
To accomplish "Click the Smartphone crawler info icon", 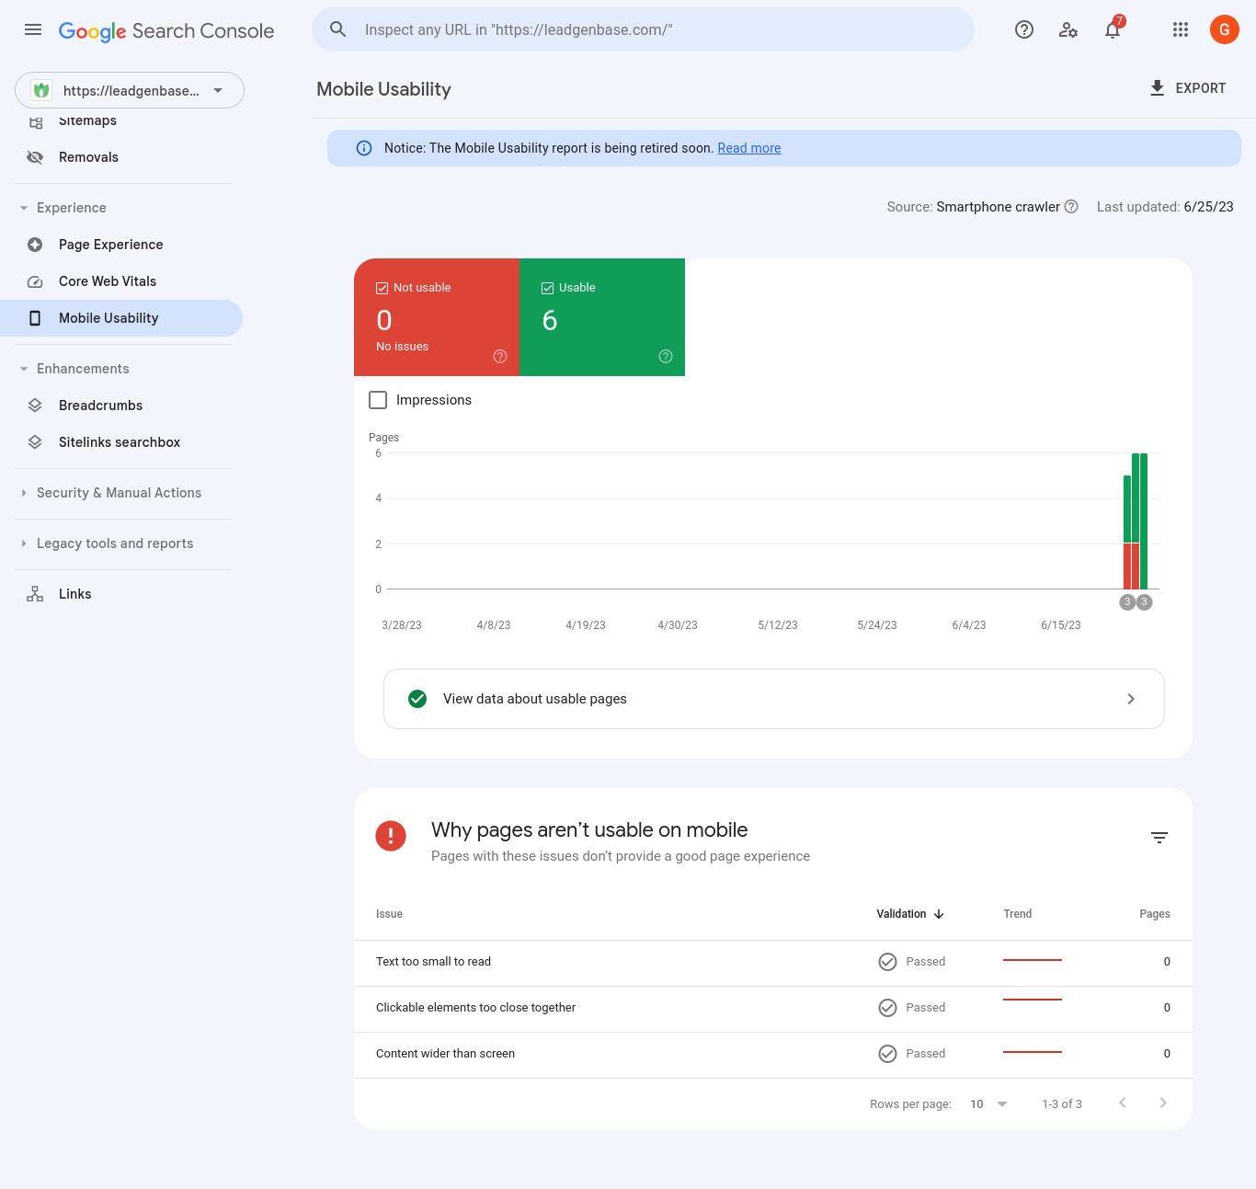I will pos(1071,207).
